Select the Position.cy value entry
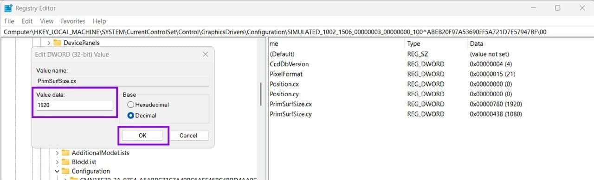Image resolution: width=594 pixels, height=180 pixels. pos(284,94)
